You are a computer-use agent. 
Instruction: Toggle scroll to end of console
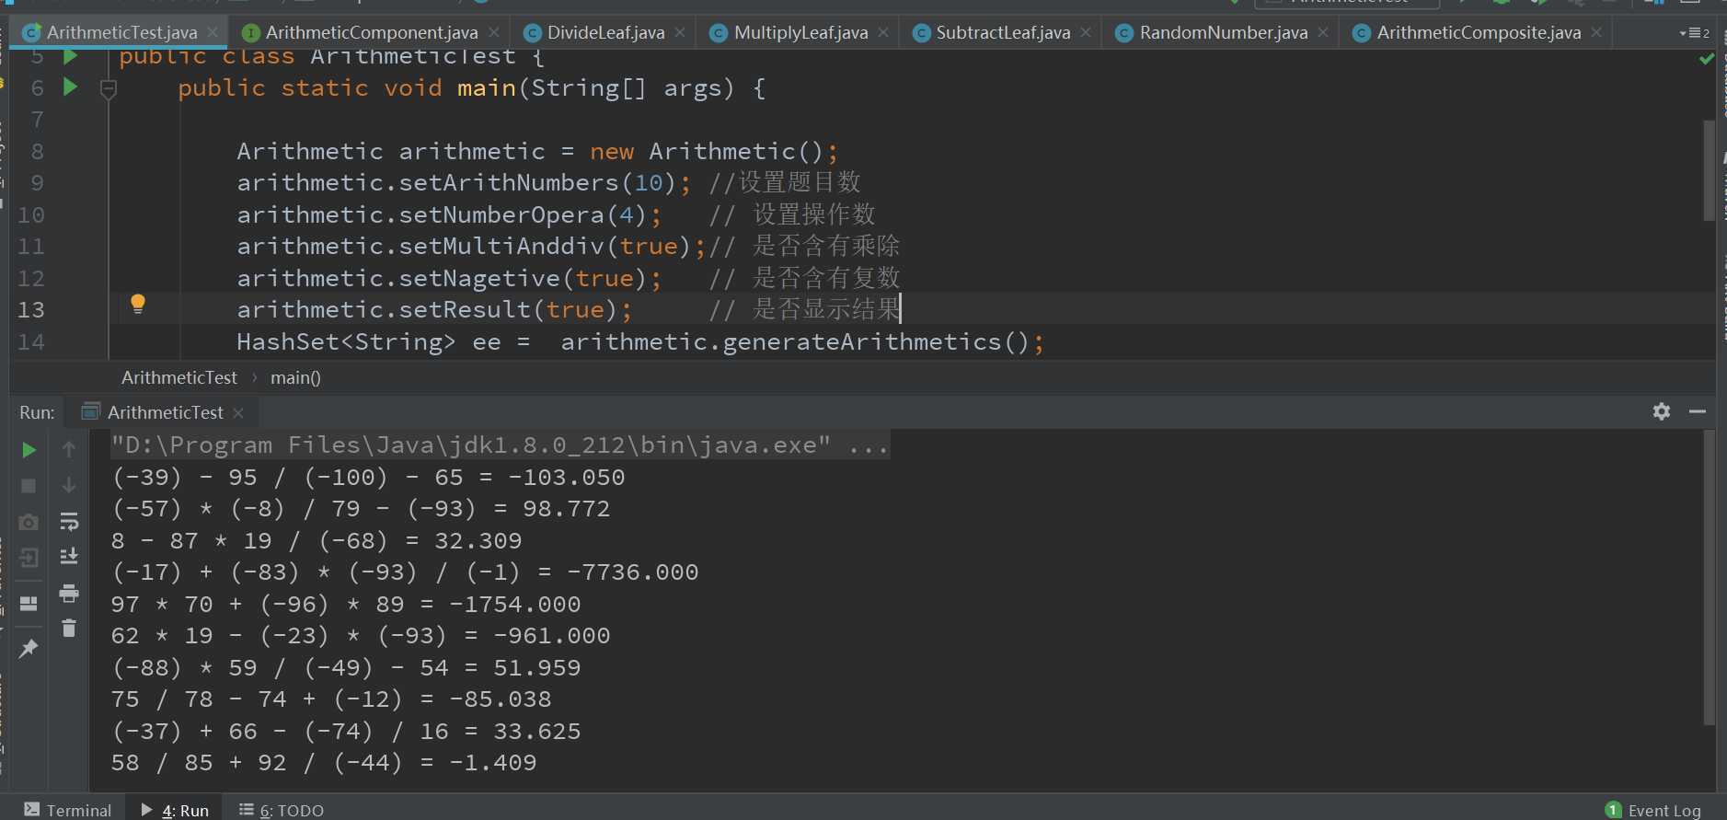tap(69, 557)
